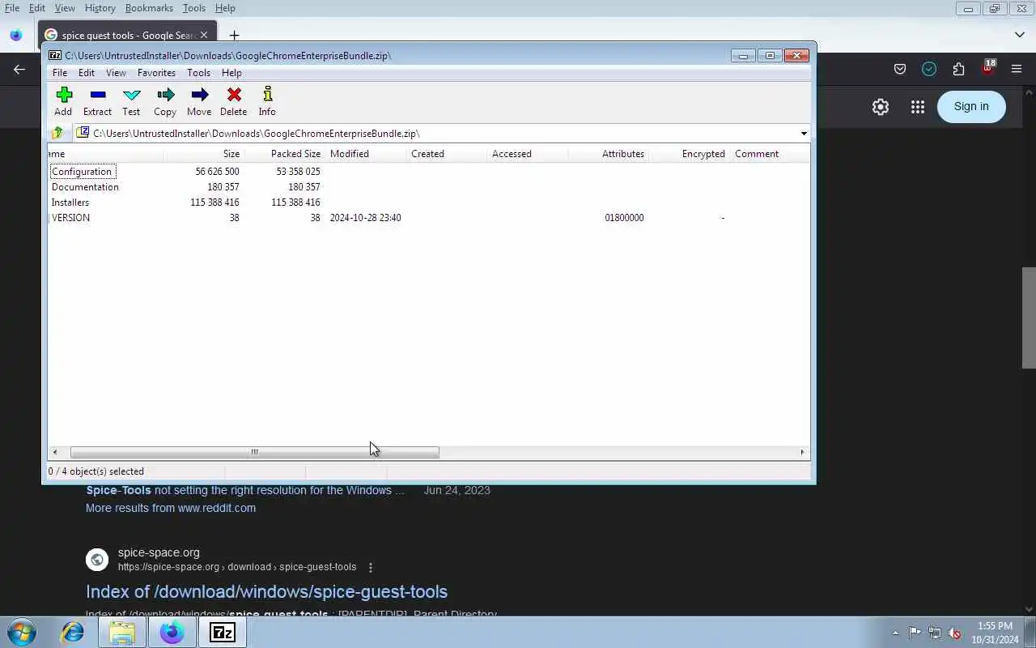
Task: Open 7-Zip Help menu
Action: pyautogui.click(x=231, y=73)
